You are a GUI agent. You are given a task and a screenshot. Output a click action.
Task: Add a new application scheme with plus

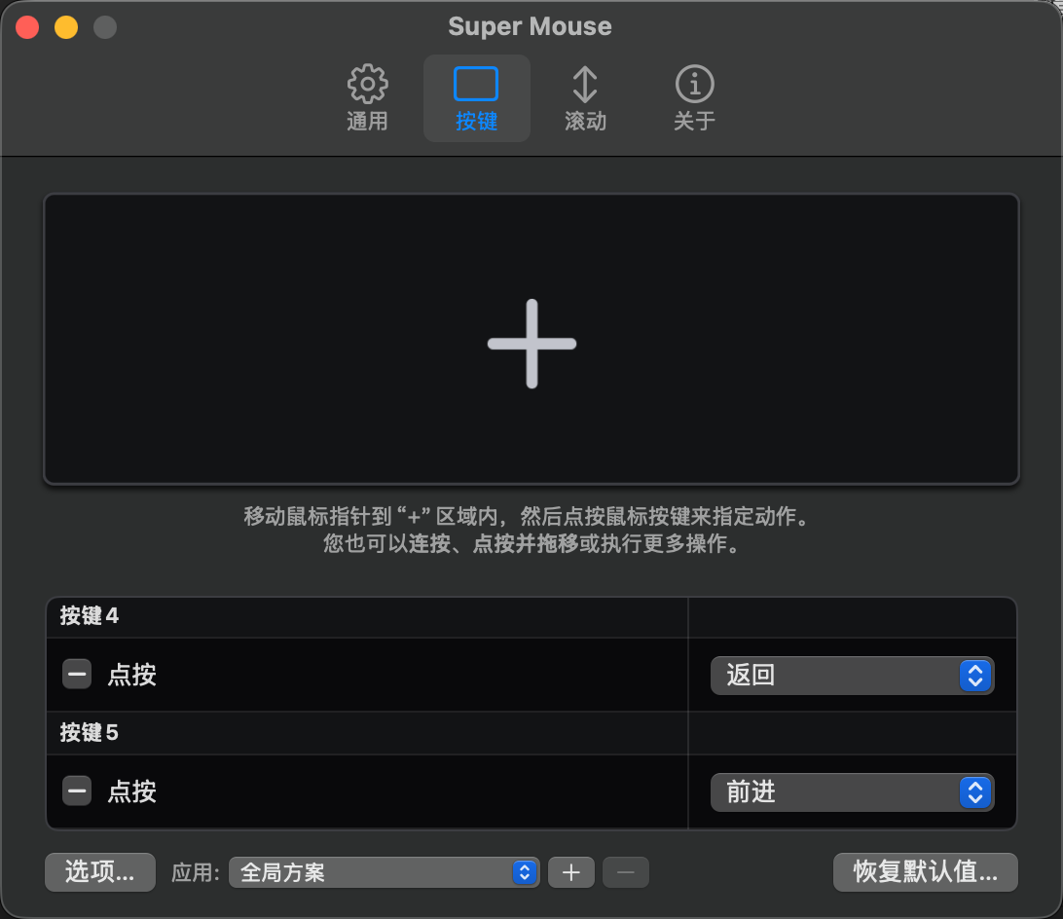coord(570,872)
